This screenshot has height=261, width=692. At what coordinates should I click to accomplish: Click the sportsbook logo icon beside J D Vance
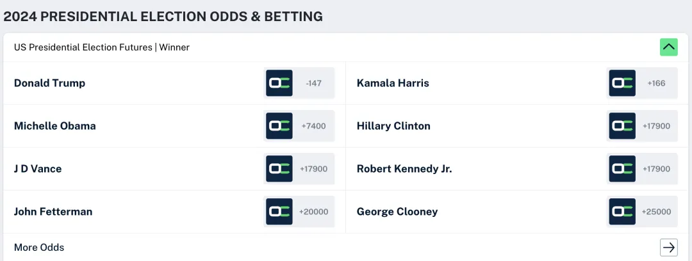(x=279, y=169)
